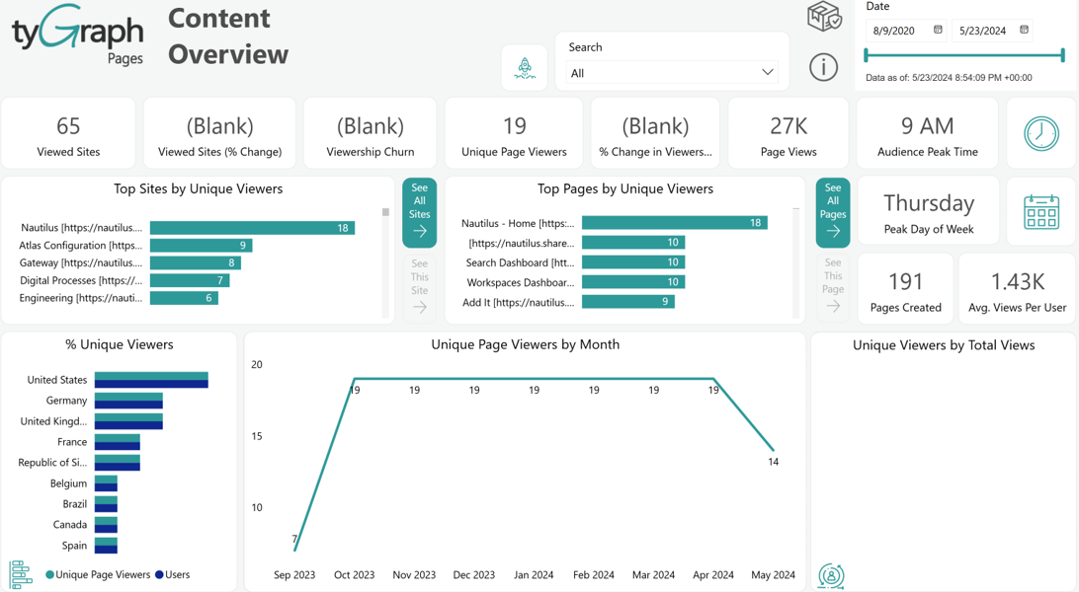This screenshot has height=592, width=1079.
Task: Click the 1.43K Avg. Views Per User card
Action: point(1017,288)
